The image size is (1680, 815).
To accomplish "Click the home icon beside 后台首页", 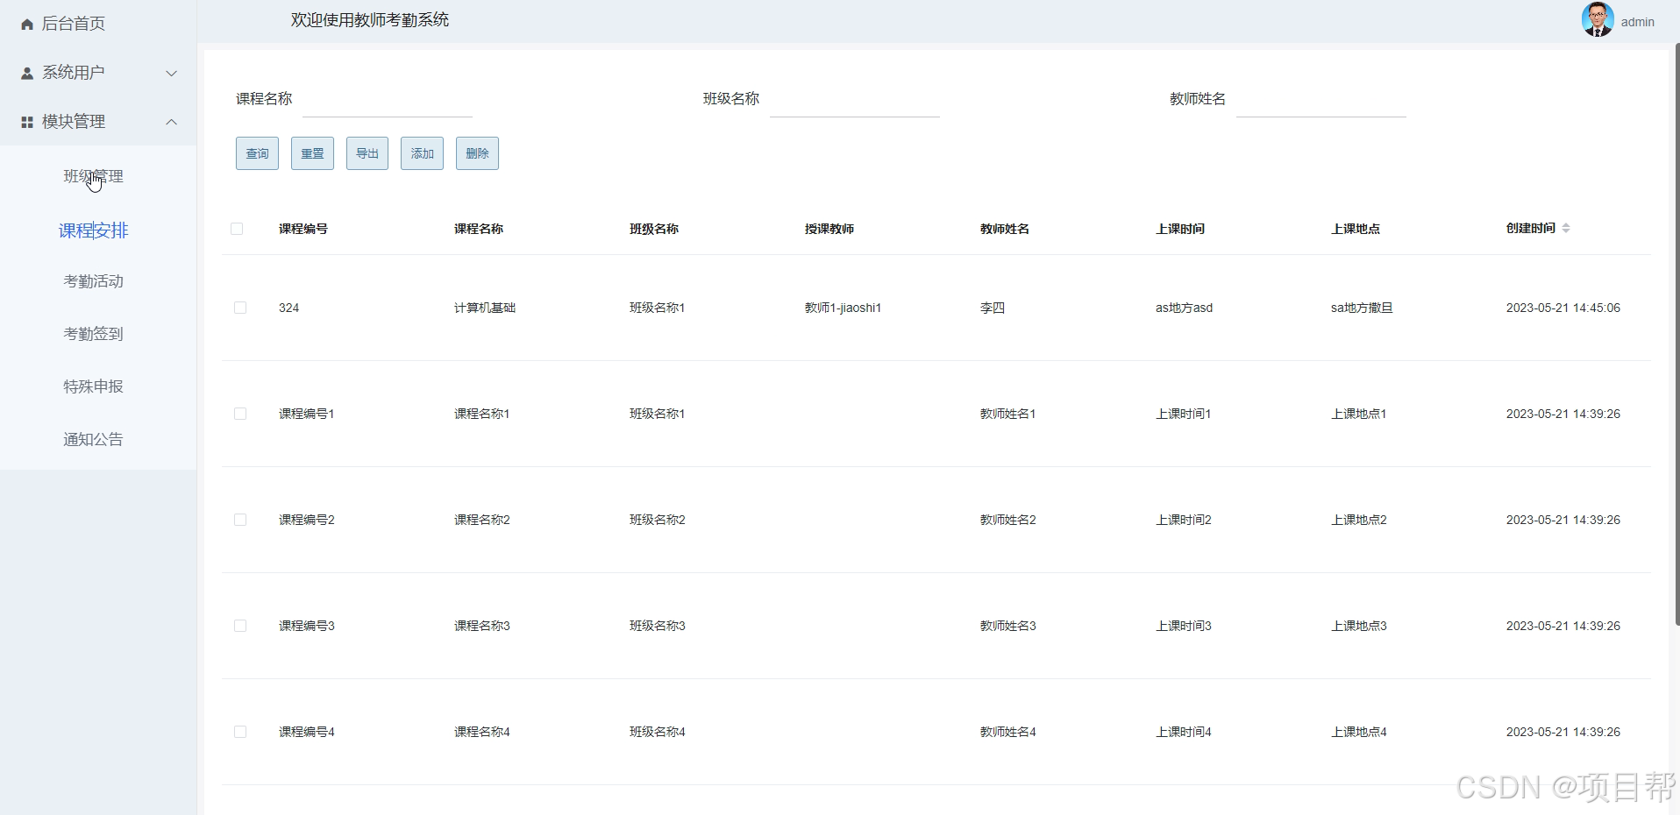I will click(x=27, y=25).
